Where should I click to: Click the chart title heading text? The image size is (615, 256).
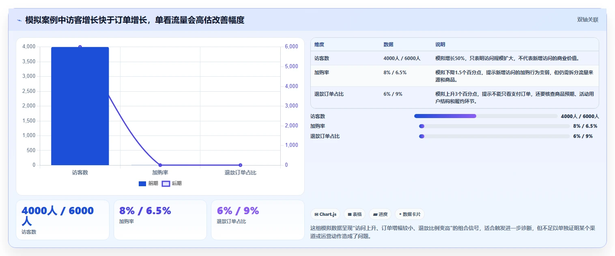coord(135,20)
